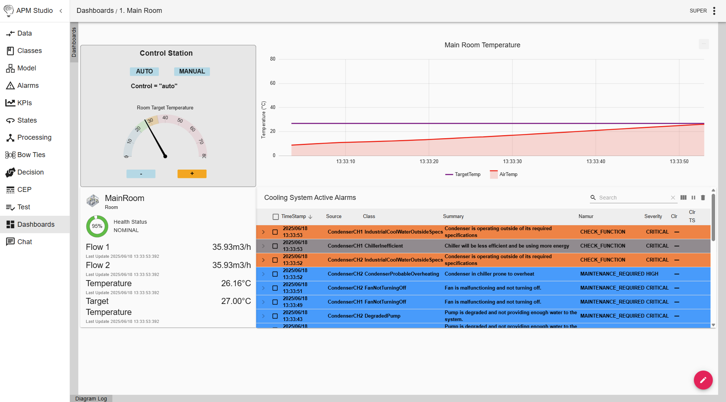Switch control mode to MANUAL
Image resolution: width=726 pixels, height=402 pixels.
click(x=192, y=72)
